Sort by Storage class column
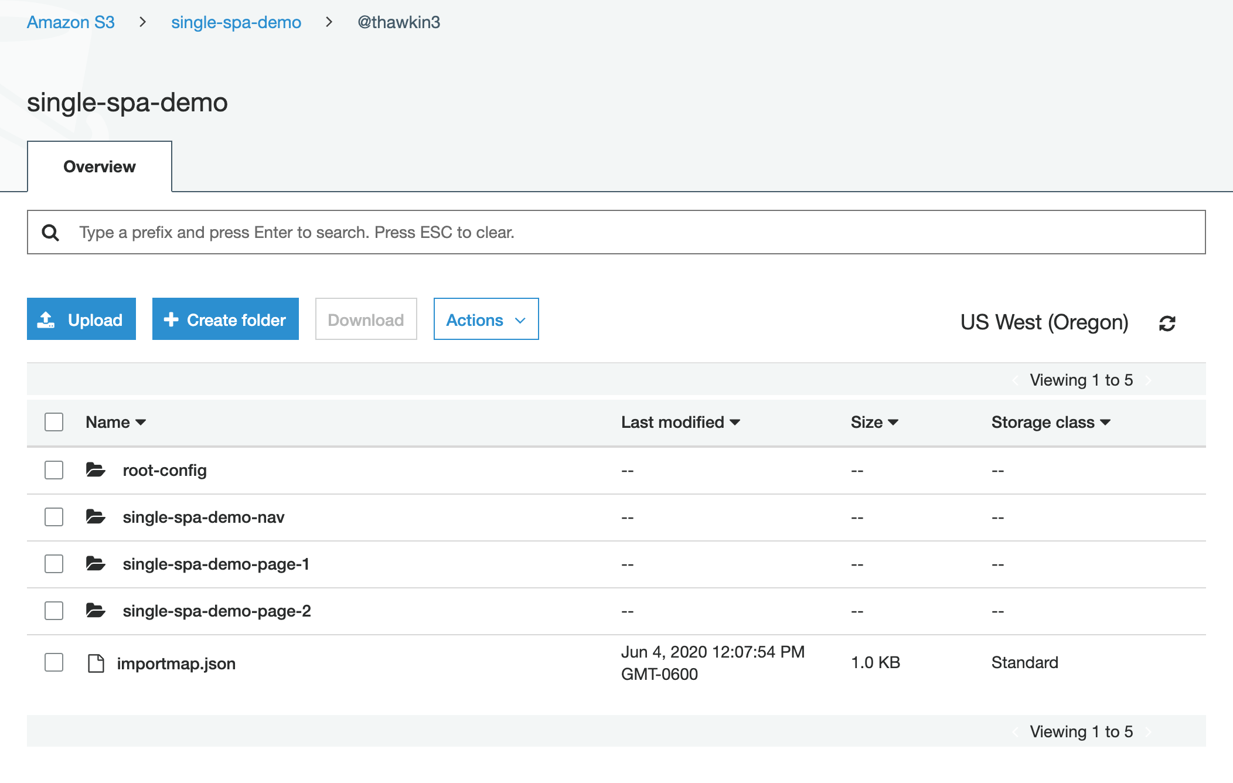Viewport: 1233px width, 783px height. 1051,423
